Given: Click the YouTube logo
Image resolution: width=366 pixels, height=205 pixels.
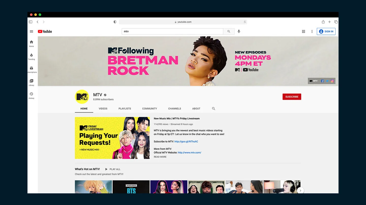Looking at the screenshot, I should [45, 32].
